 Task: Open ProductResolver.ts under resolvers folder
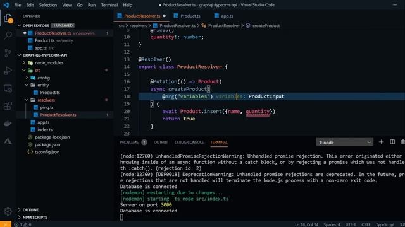65,115
